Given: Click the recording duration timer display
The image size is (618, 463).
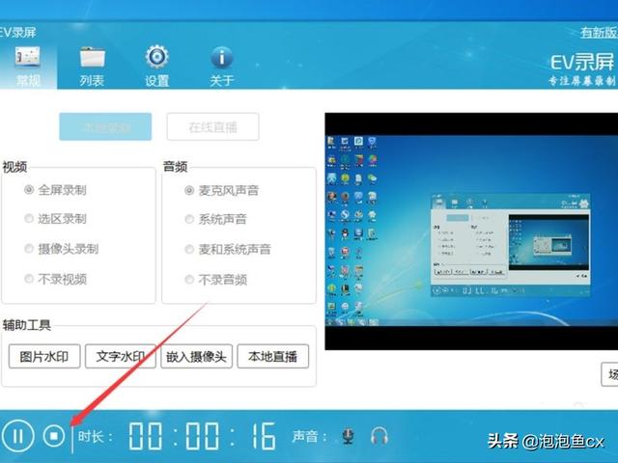Looking at the screenshot, I should point(202,436).
